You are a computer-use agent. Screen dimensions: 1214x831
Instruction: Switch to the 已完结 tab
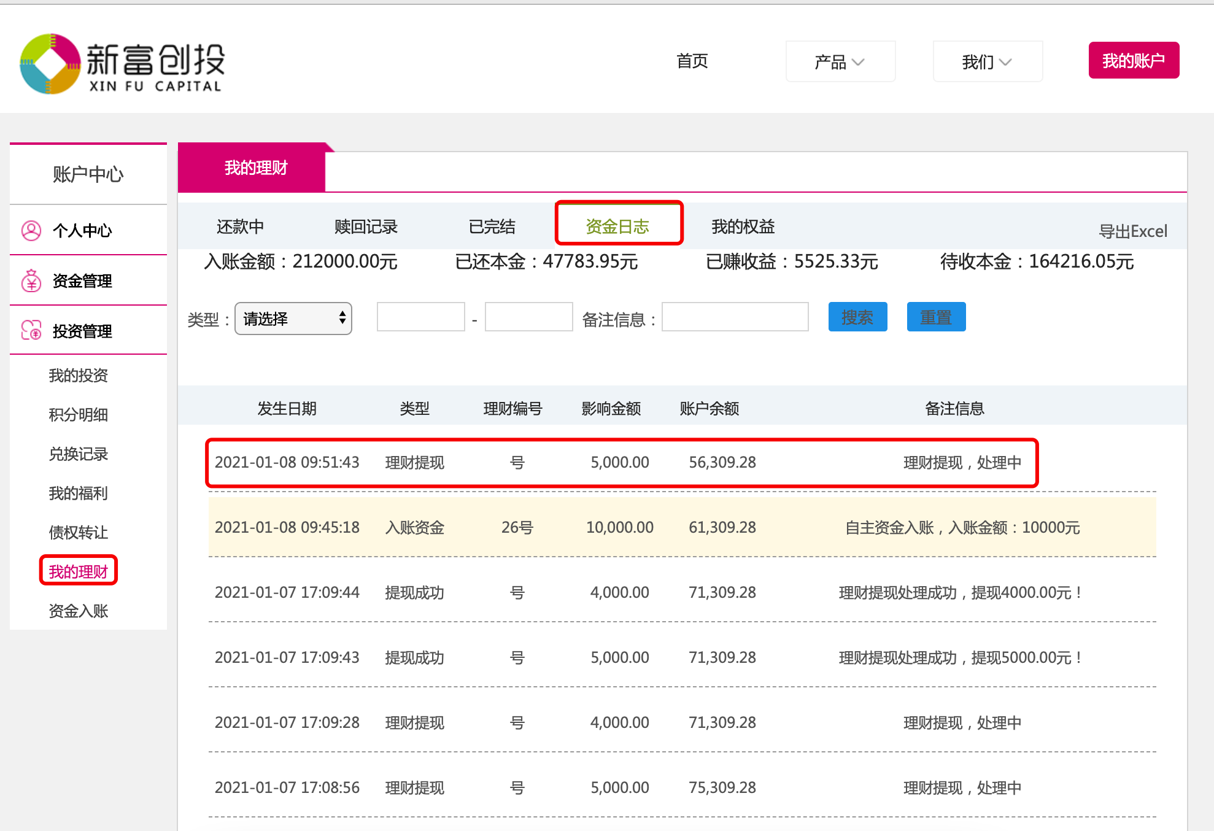pyautogui.click(x=492, y=227)
